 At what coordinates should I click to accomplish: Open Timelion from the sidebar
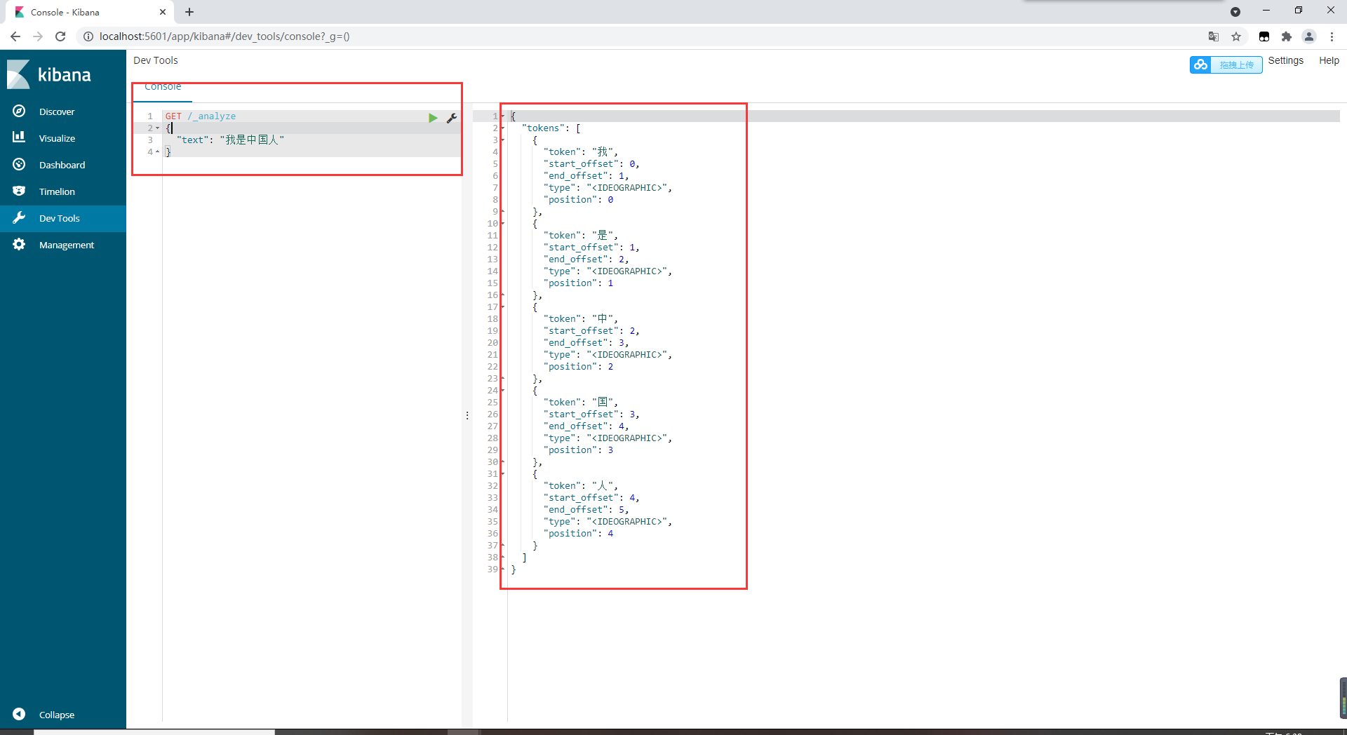(63, 191)
